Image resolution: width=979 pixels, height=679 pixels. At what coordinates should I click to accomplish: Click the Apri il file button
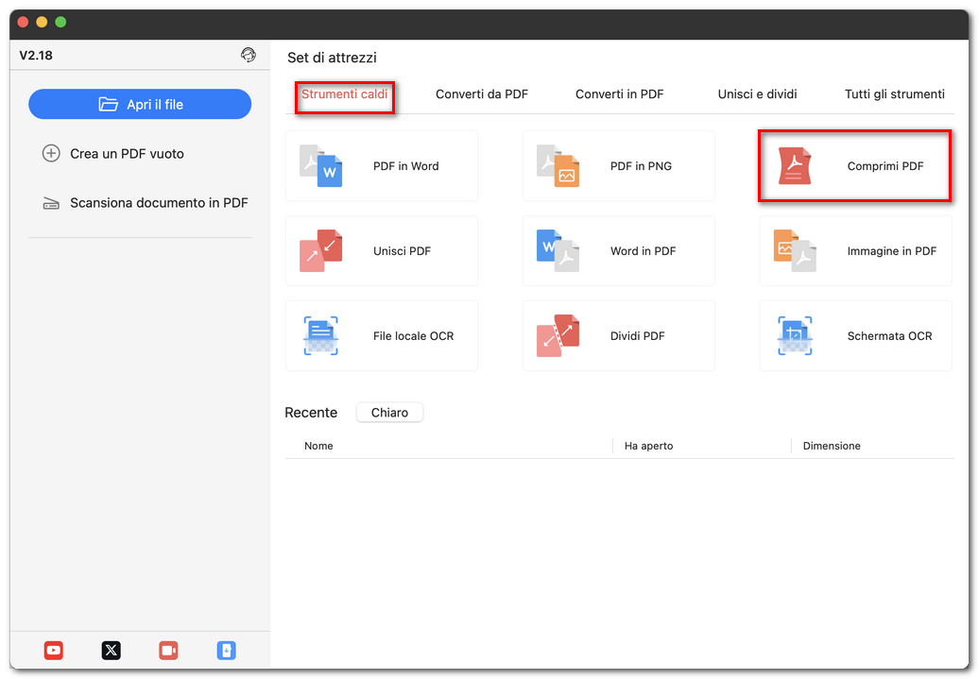140,104
